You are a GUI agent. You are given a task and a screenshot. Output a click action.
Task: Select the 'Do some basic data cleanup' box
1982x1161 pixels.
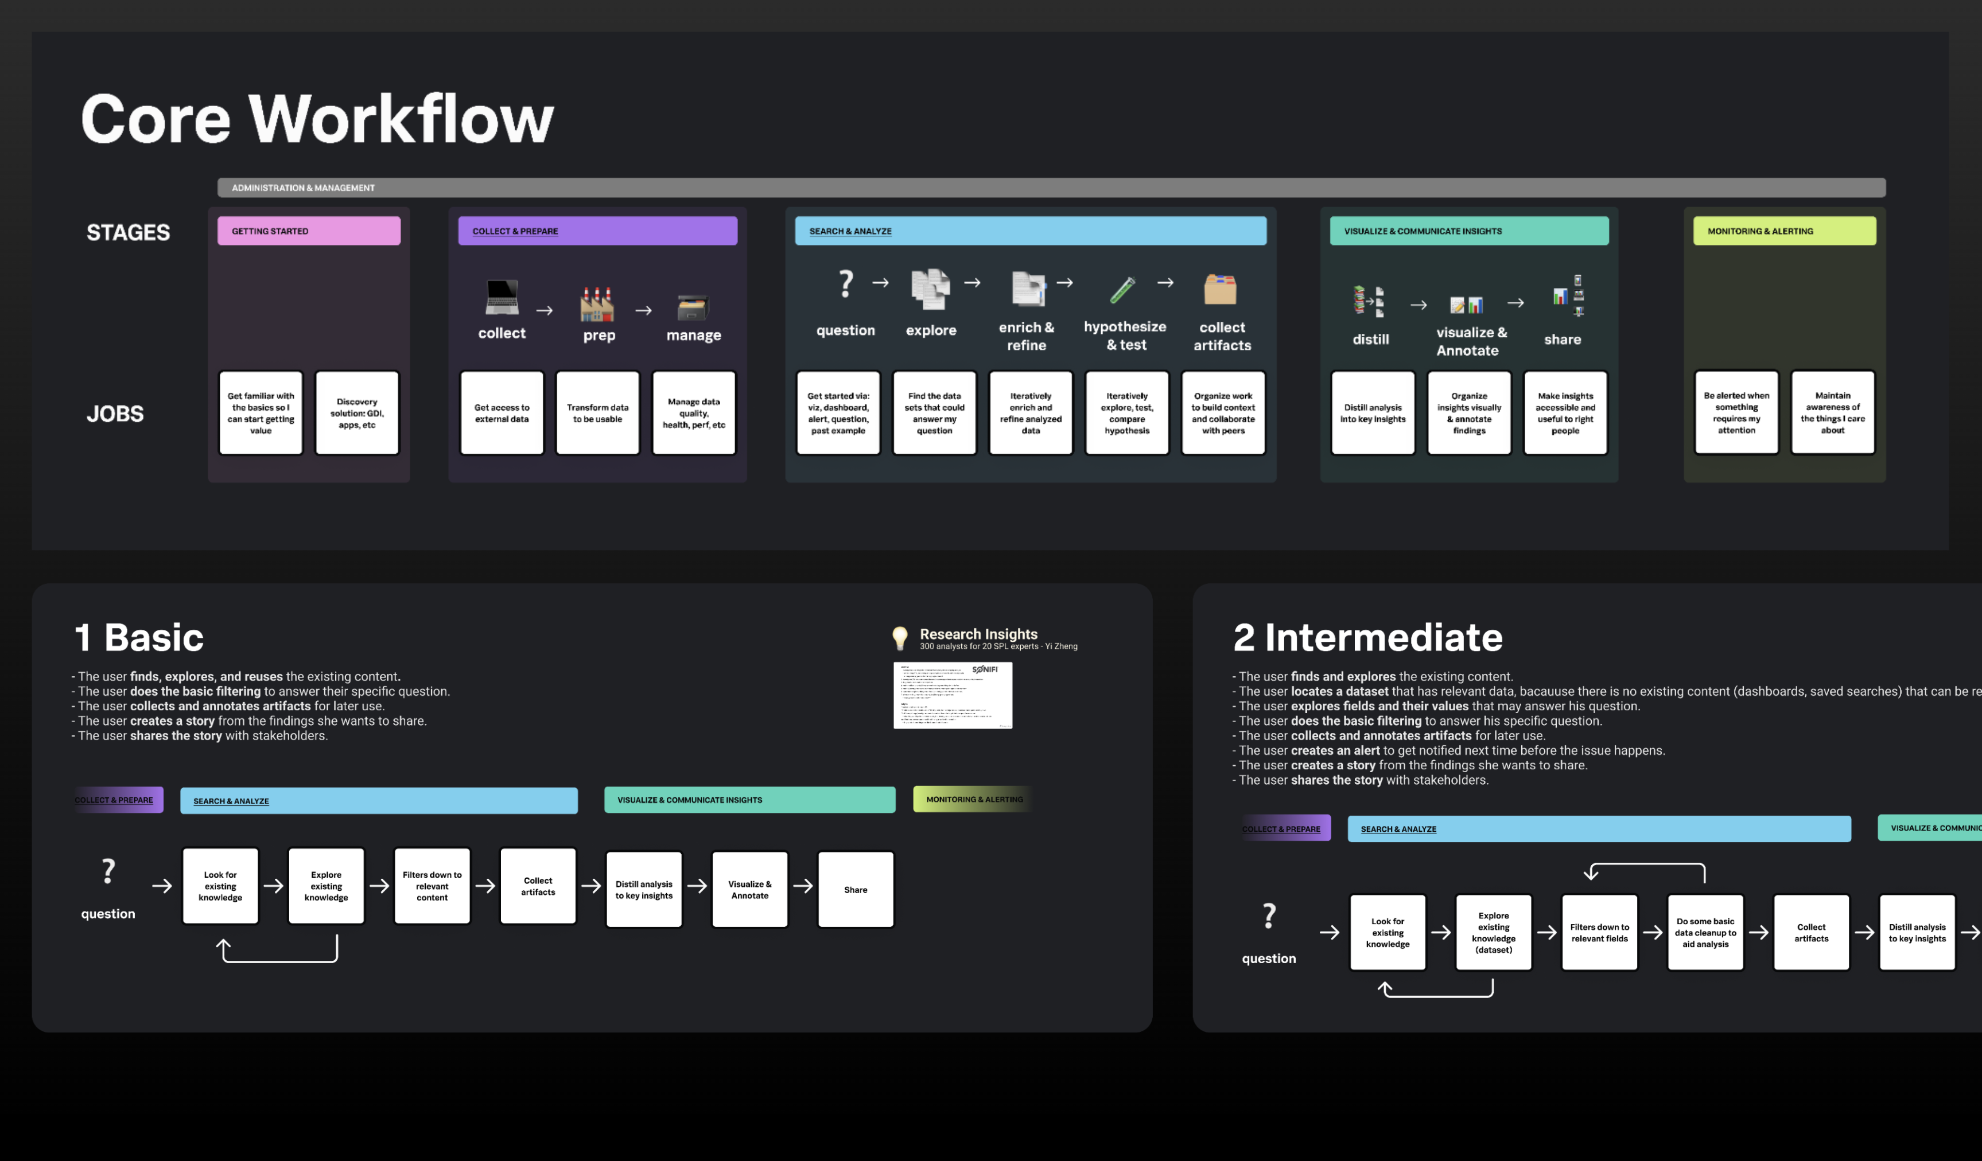pos(1705,933)
